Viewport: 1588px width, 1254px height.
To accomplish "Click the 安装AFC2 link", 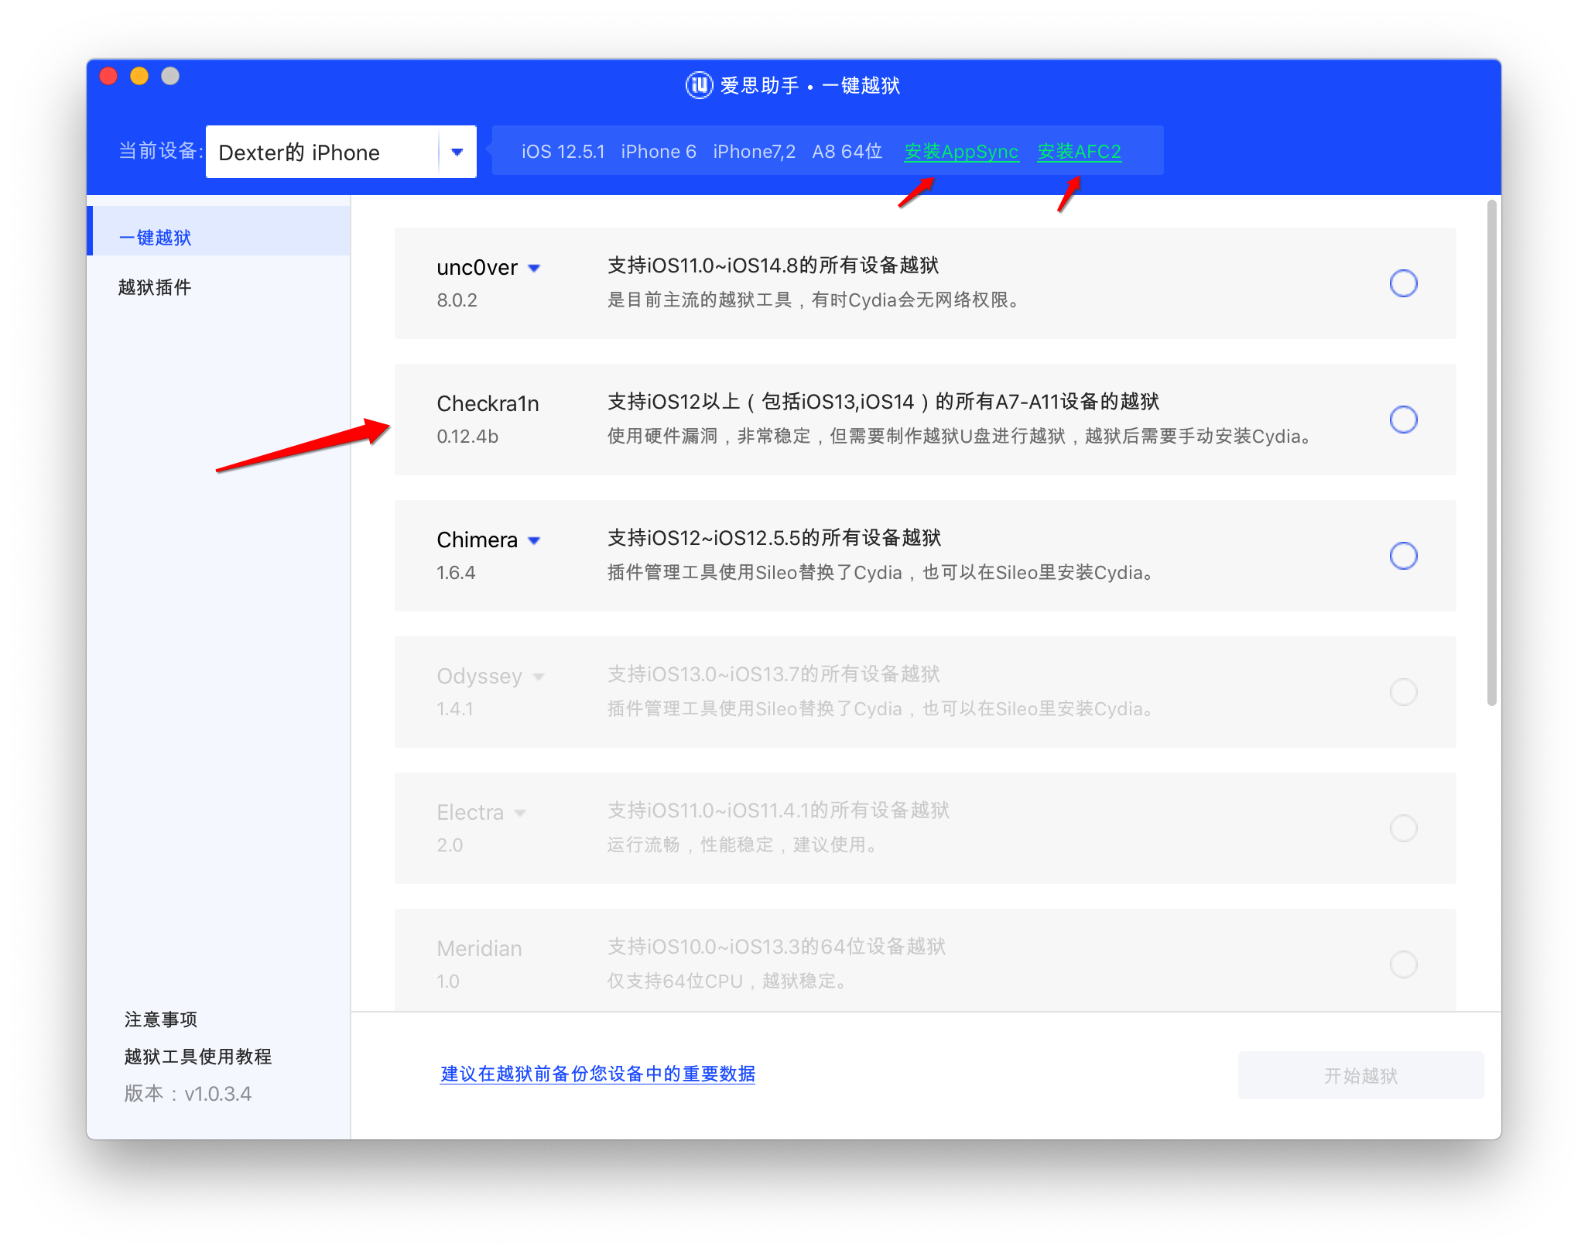I will [1081, 152].
